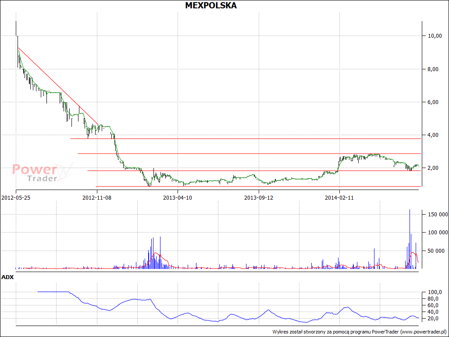The height and width of the screenshot is (337, 449).
Task: Click the ADX indicator label
Action: (7, 277)
